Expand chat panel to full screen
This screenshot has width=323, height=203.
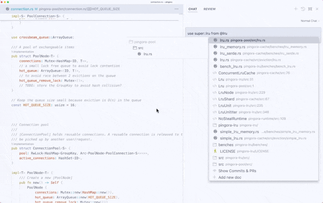(310, 9)
